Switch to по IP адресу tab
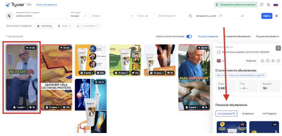Screen dimensions: 282x136 click(270, 114)
